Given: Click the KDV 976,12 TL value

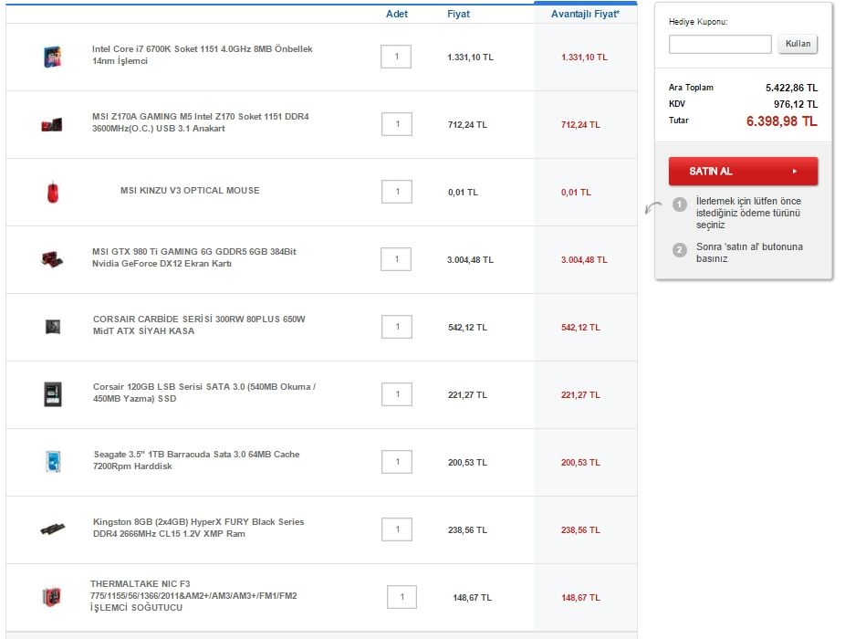Looking at the screenshot, I should point(796,104).
